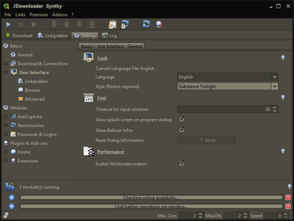This screenshot has height=221, width=294.
Task: Open the Look section help bulb
Action: (283, 58)
